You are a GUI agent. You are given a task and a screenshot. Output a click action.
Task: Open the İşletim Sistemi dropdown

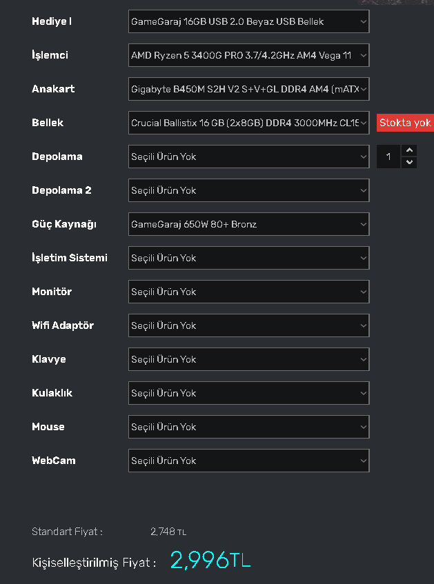pyautogui.click(x=248, y=258)
